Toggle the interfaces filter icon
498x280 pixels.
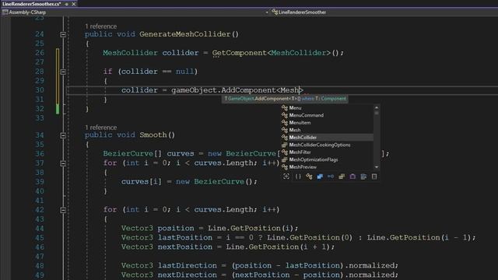(331, 177)
